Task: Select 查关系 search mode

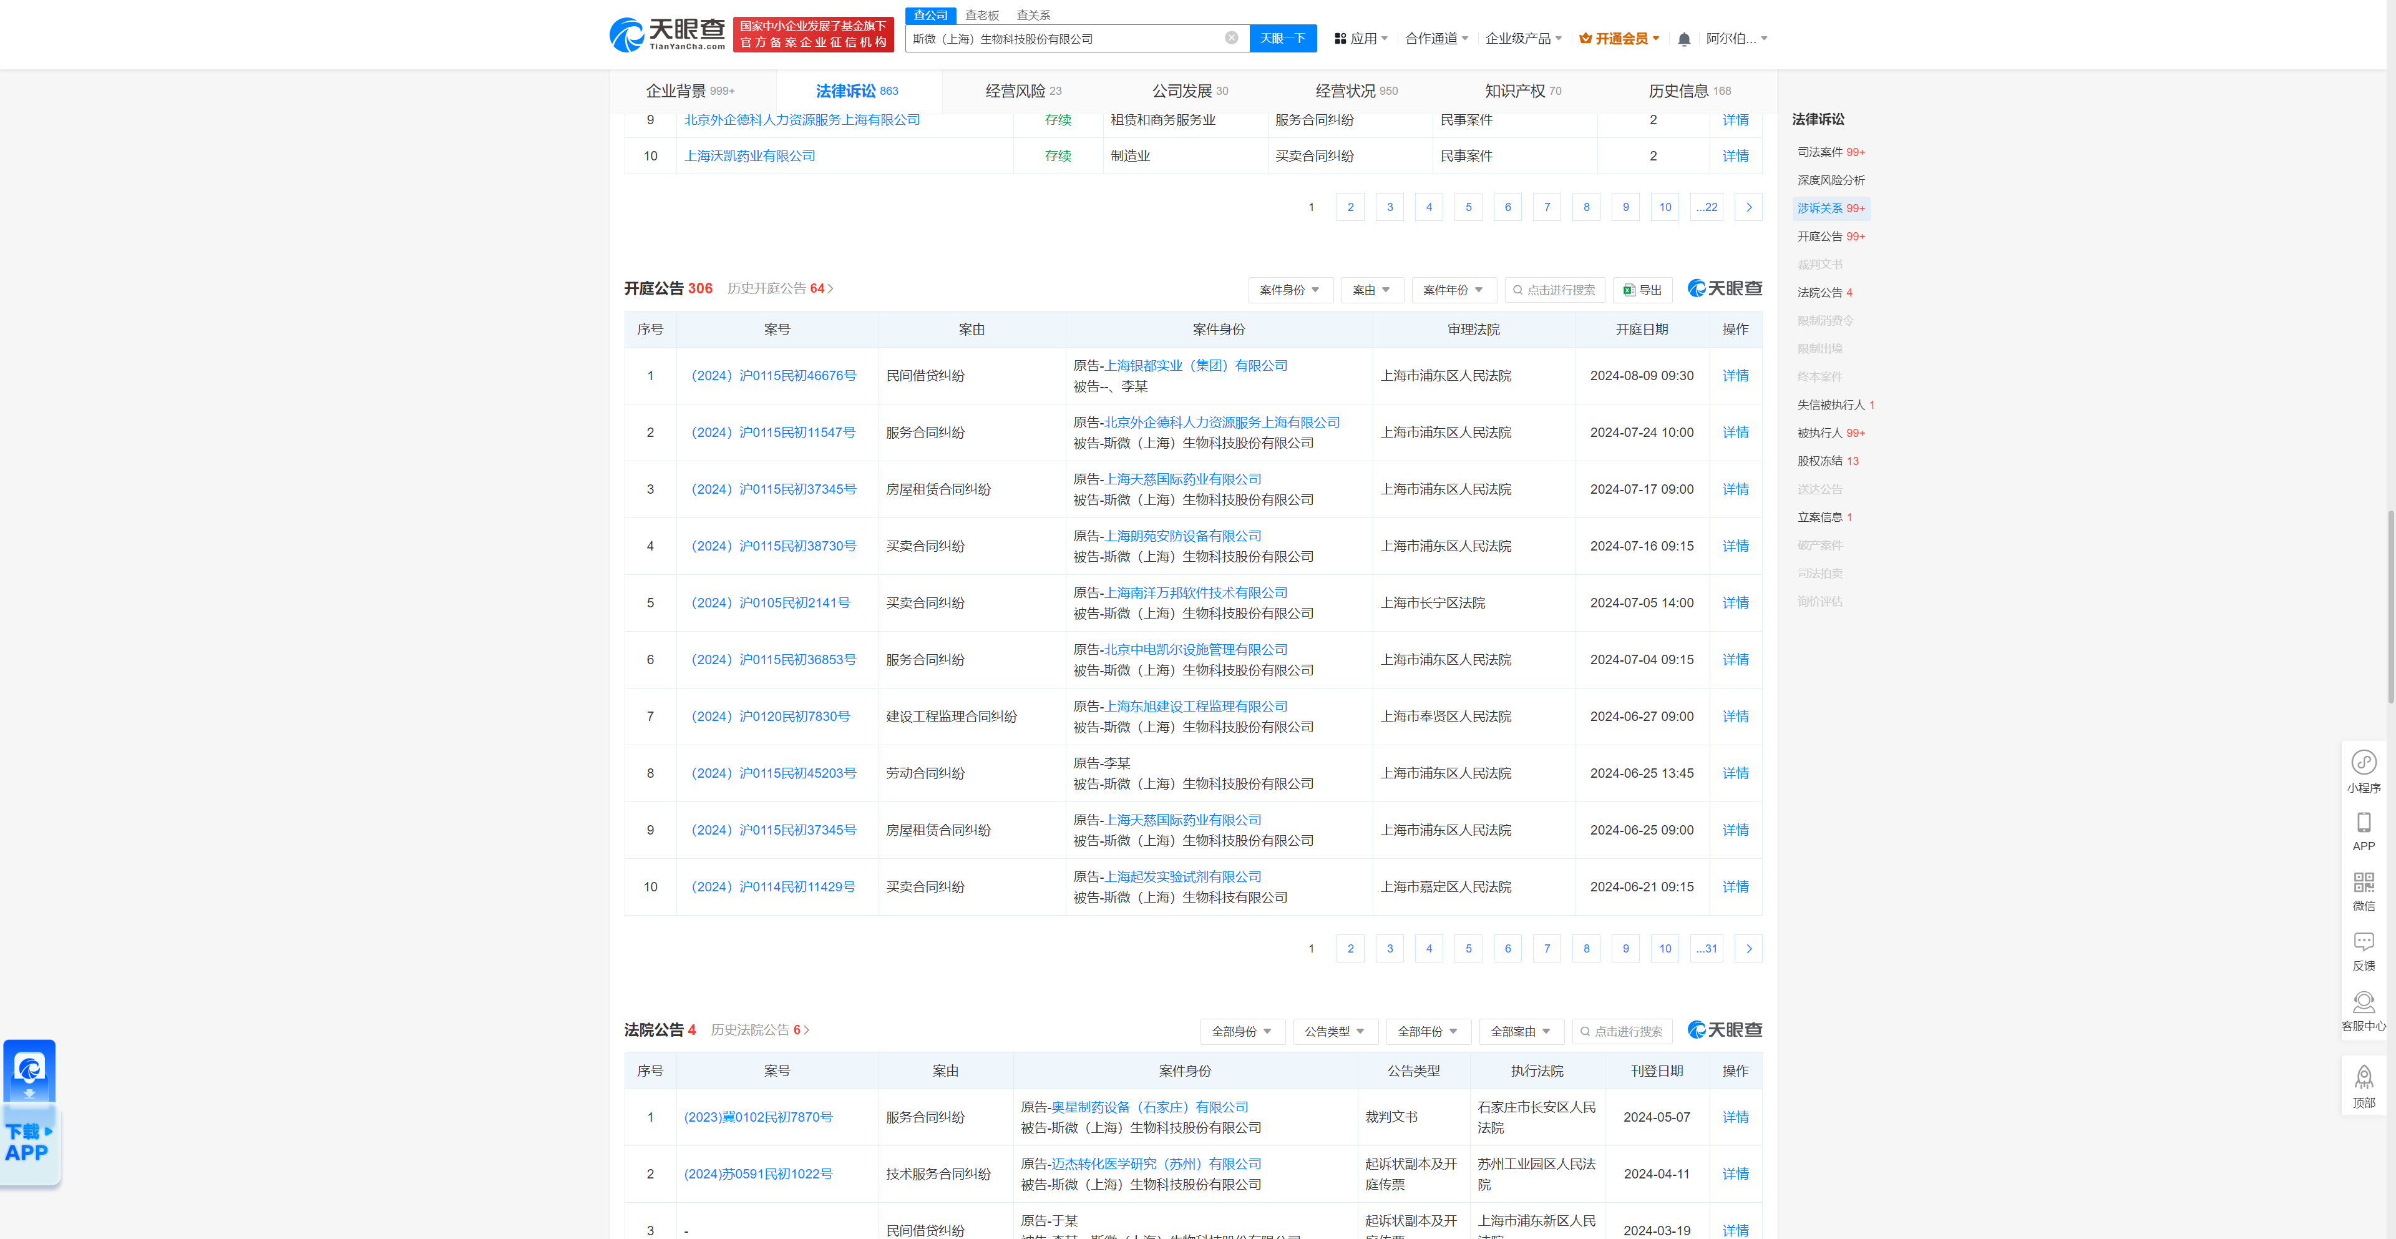Action: [1033, 15]
